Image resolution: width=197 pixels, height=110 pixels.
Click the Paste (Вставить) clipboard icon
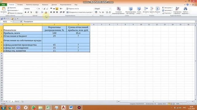4,9
